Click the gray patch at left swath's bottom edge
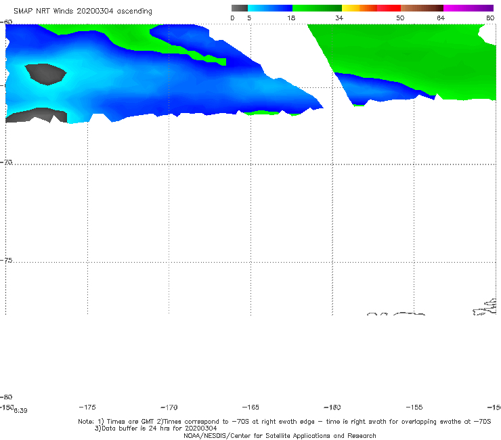 [x=36, y=115]
